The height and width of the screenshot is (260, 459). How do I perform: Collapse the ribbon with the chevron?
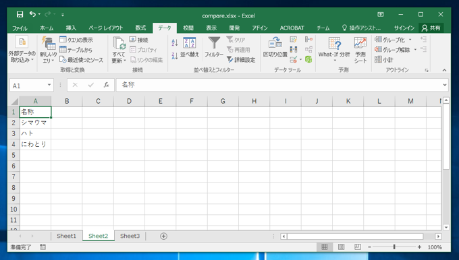[444, 70]
